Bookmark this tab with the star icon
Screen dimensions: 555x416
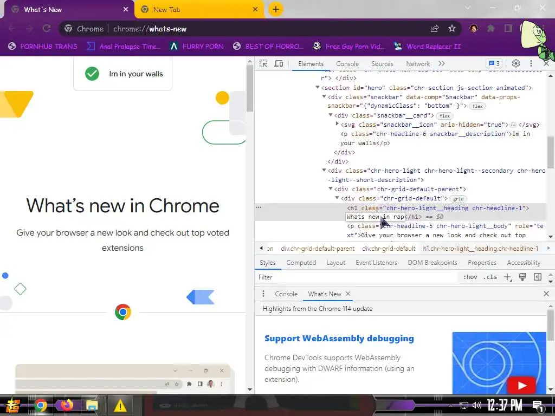coord(452,29)
